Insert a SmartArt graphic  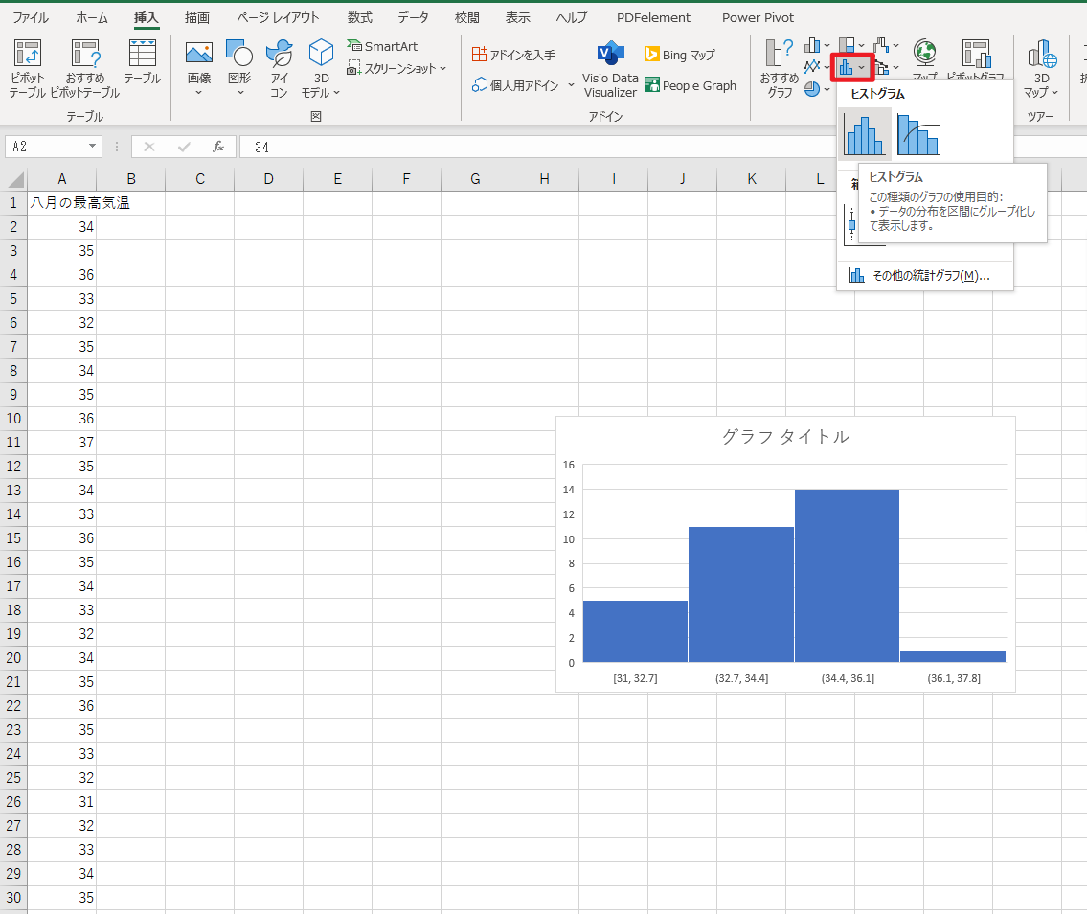[x=382, y=46]
